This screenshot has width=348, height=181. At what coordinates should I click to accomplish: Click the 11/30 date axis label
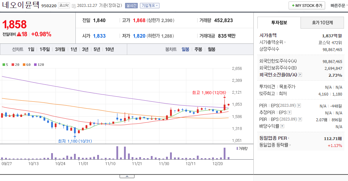click(164, 164)
